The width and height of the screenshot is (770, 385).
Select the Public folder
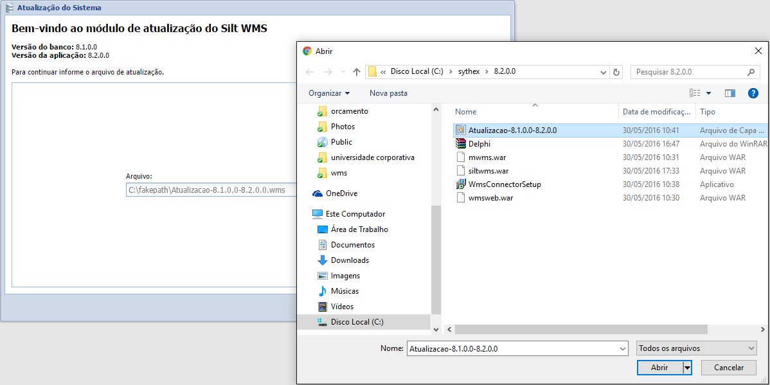pos(335,142)
